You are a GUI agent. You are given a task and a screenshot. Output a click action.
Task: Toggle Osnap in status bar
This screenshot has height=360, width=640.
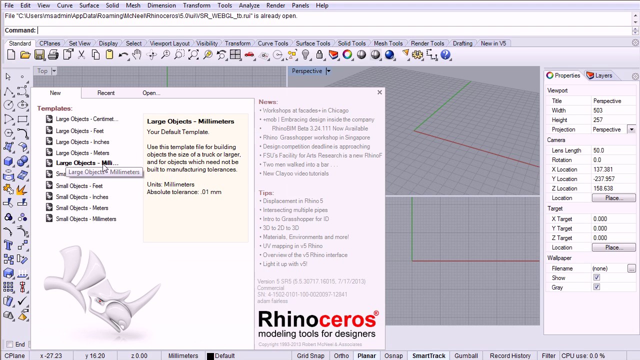click(393, 356)
